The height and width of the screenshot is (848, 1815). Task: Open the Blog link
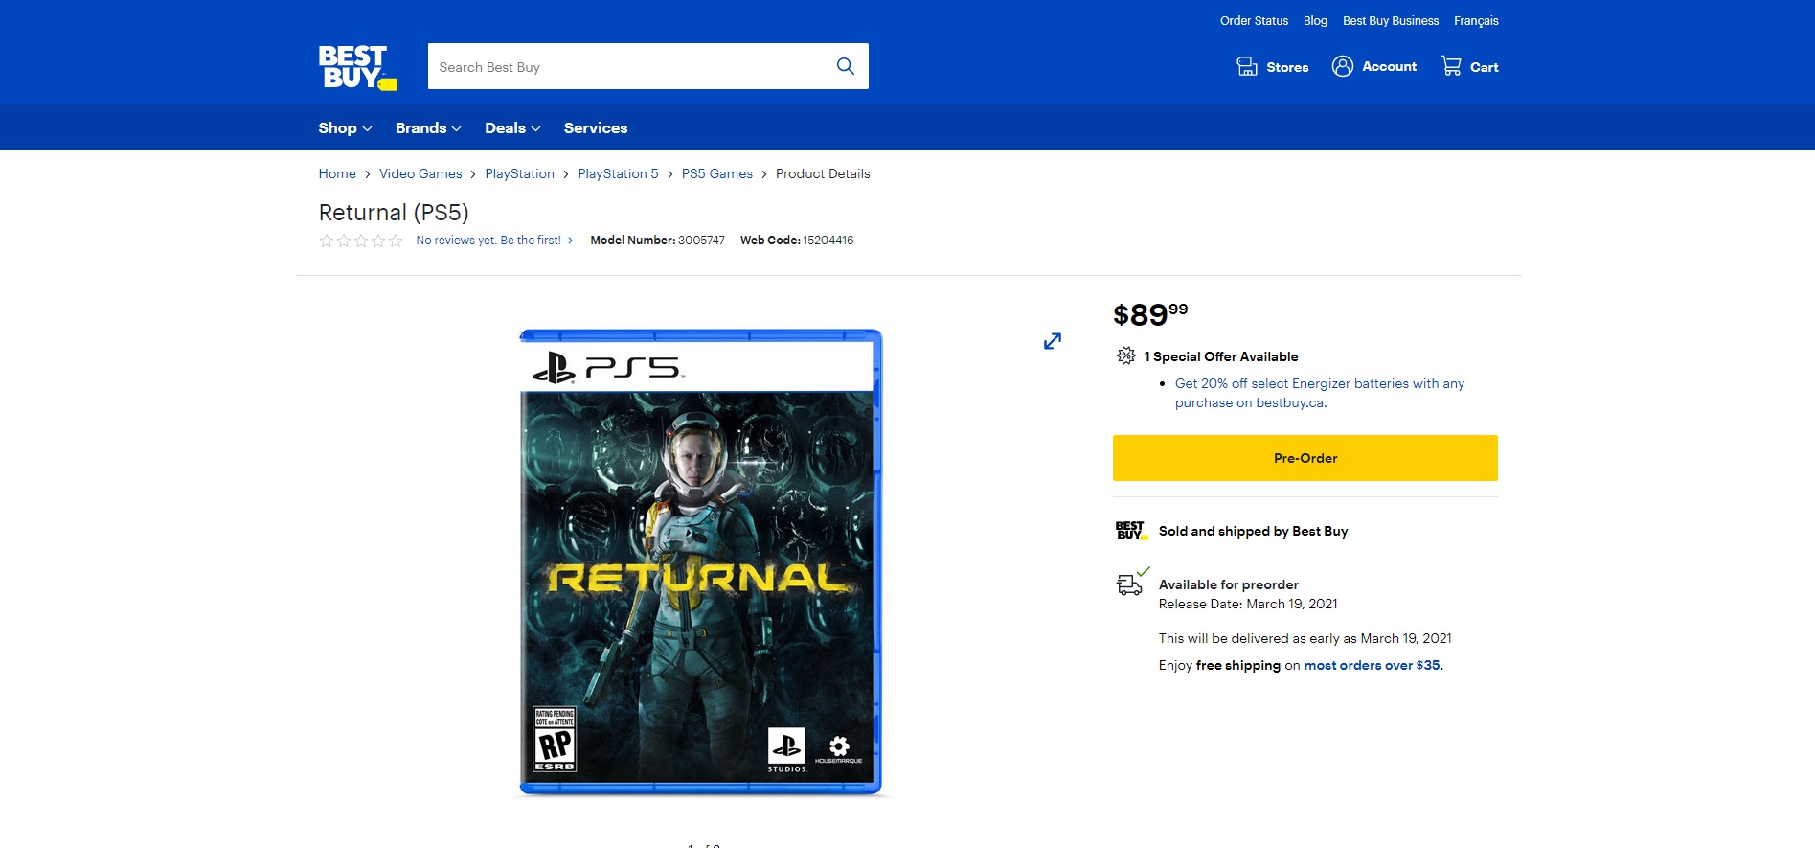[x=1315, y=21]
